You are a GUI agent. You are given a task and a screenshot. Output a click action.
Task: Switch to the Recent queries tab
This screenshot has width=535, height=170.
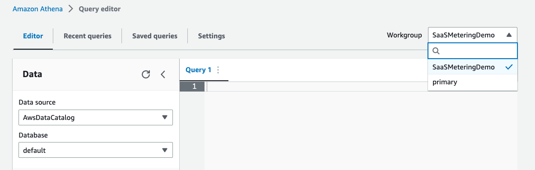tap(88, 36)
